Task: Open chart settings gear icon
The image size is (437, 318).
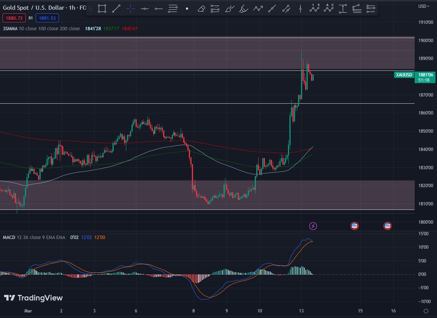Action: click(x=426, y=311)
